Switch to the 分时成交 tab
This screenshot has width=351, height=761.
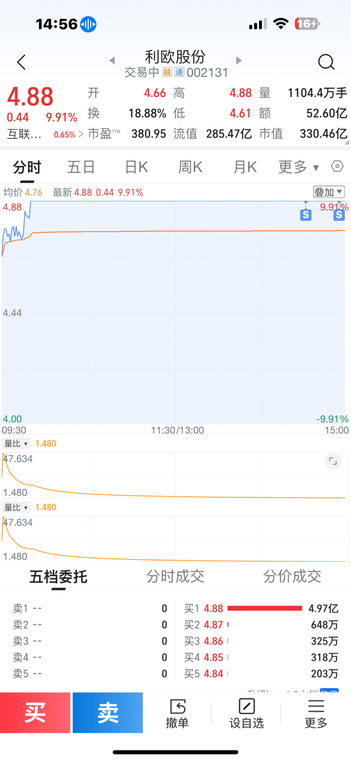pos(175,577)
